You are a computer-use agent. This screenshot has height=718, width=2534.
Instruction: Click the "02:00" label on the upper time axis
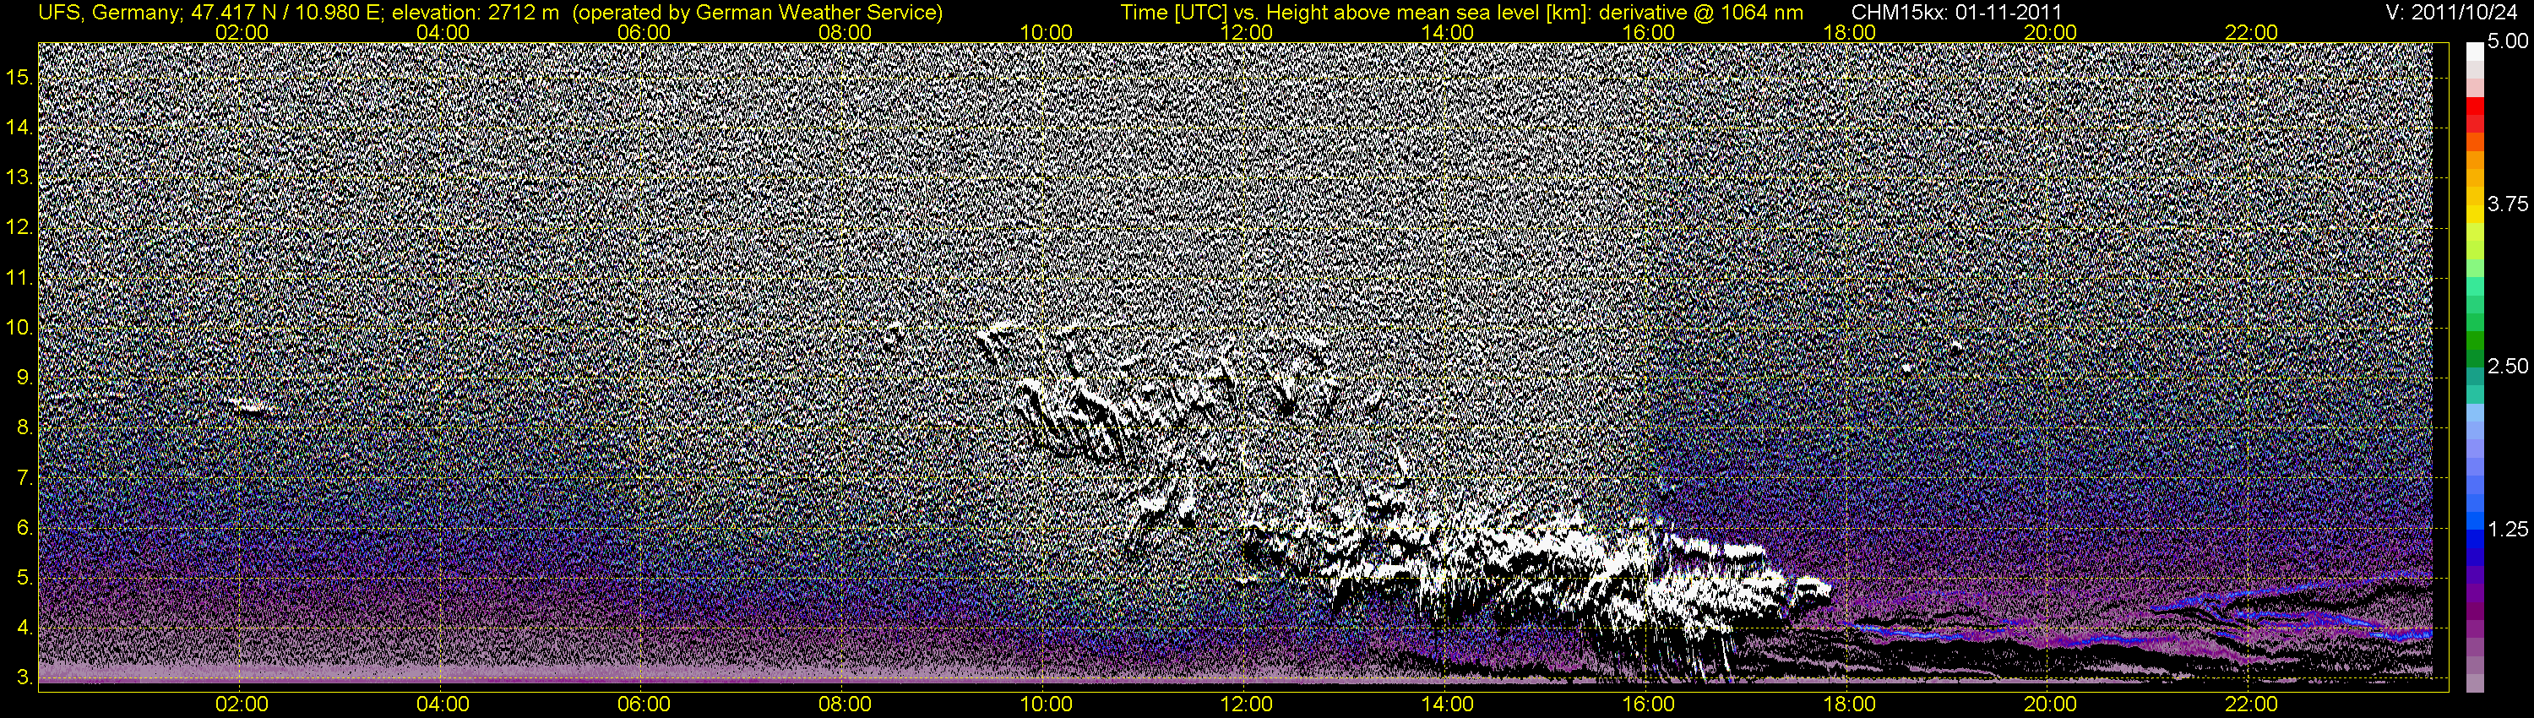tap(242, 32)
